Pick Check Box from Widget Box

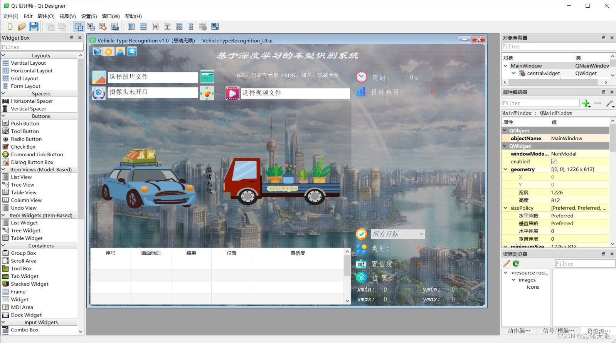coord(23,147)
